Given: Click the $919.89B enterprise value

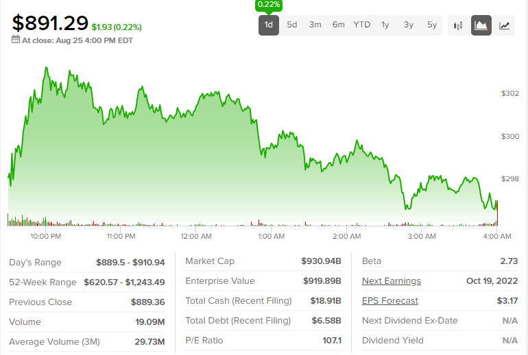Looking at the screenshot, I should (322, 280).
